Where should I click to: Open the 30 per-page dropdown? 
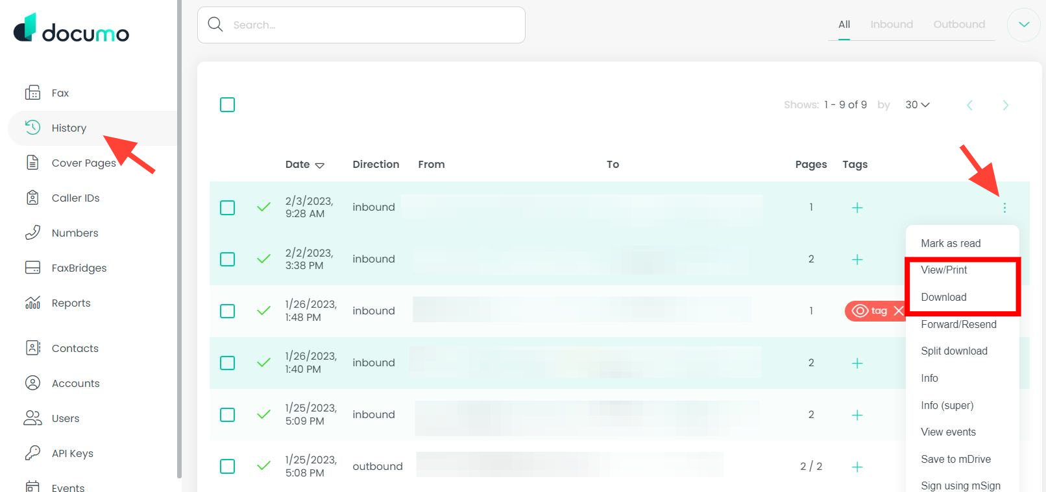tap(917, 105)
